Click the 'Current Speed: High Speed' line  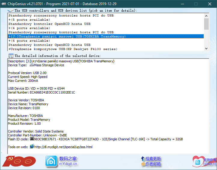pyautogui.click(x=28, y=77)
